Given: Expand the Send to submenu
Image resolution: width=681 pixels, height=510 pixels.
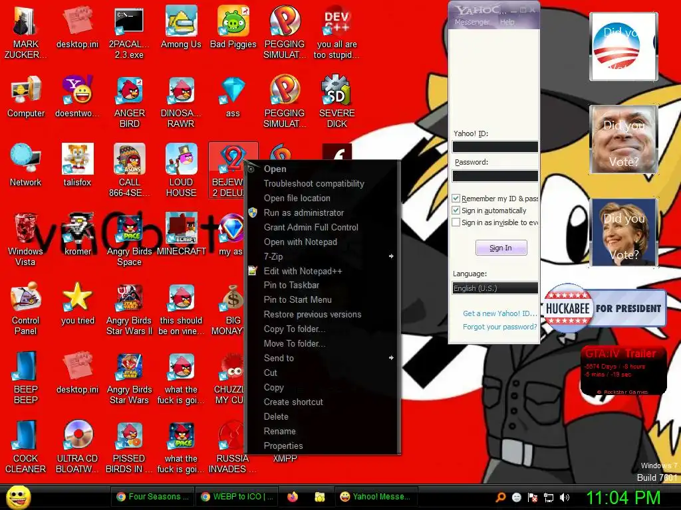Looking at the screenshot, I should (x=323, y=358).
